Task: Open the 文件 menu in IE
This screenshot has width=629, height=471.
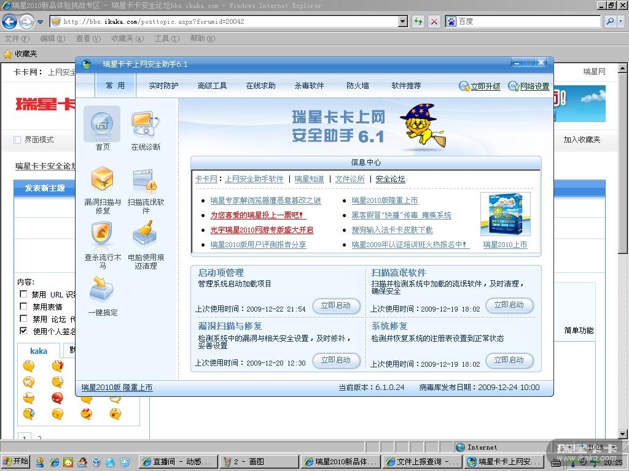Action: [x=17, y=39]
